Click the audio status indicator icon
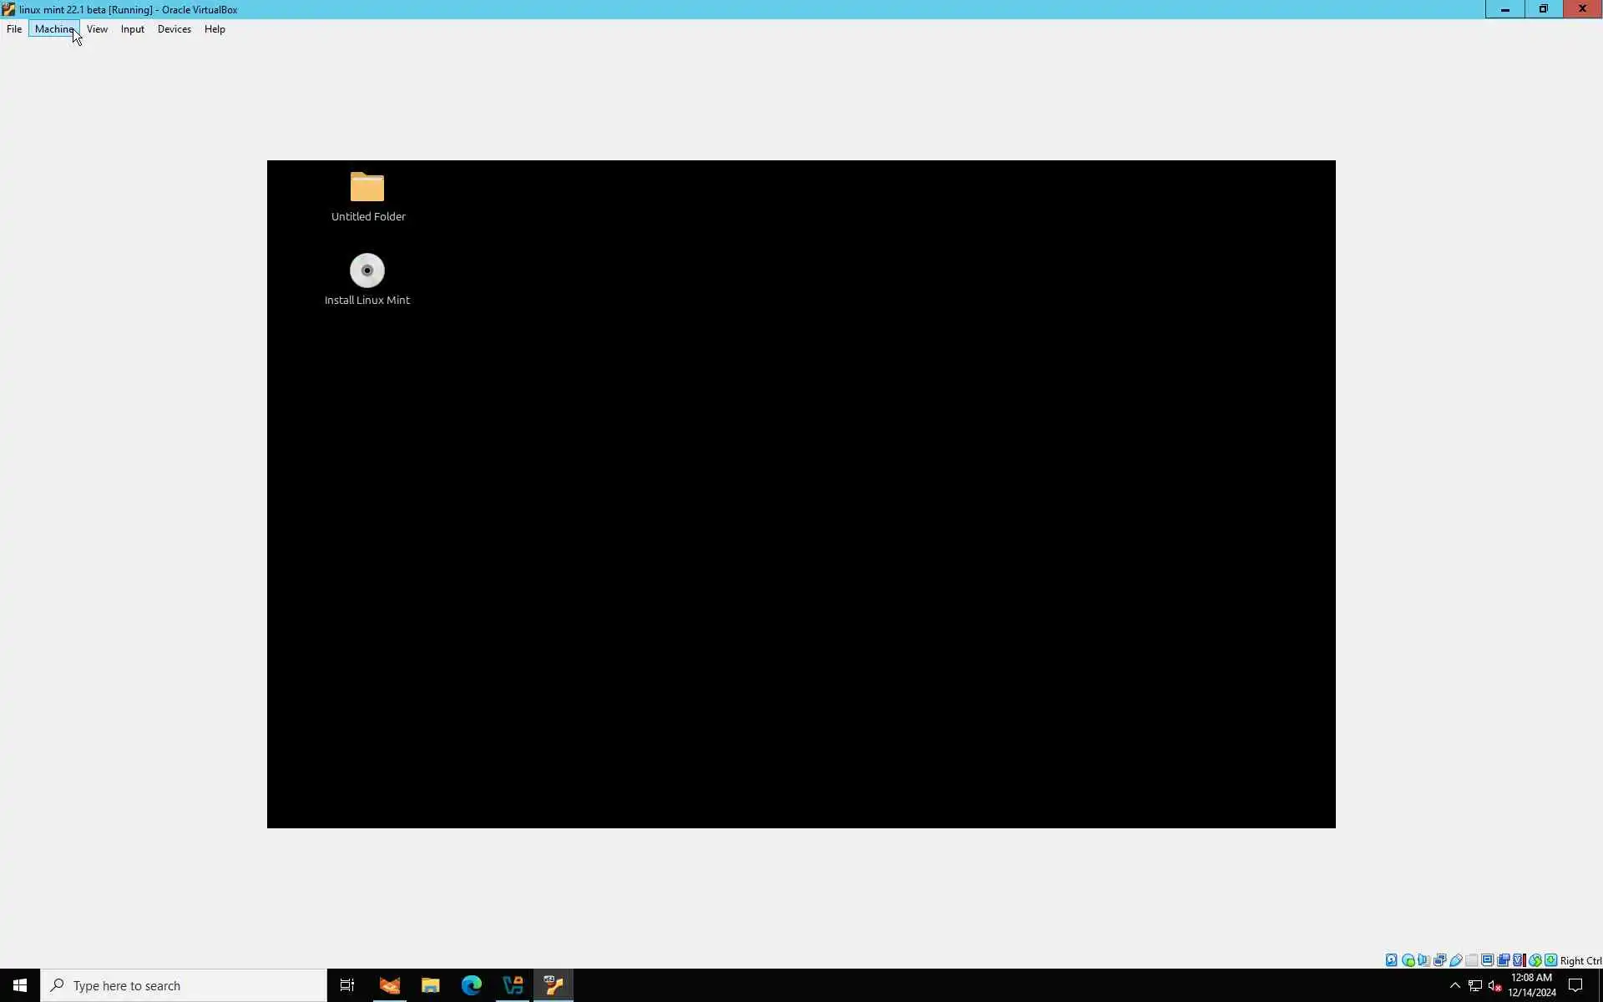The width and height of the screenshot is (1603, 1002). 1423,960
